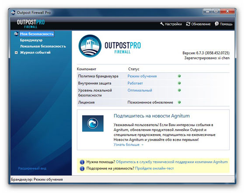Image resolution: width=245 pixels, height=193 pixels.
Task: Click the question mark icon beside Помощь
Action: coord(217,24)
